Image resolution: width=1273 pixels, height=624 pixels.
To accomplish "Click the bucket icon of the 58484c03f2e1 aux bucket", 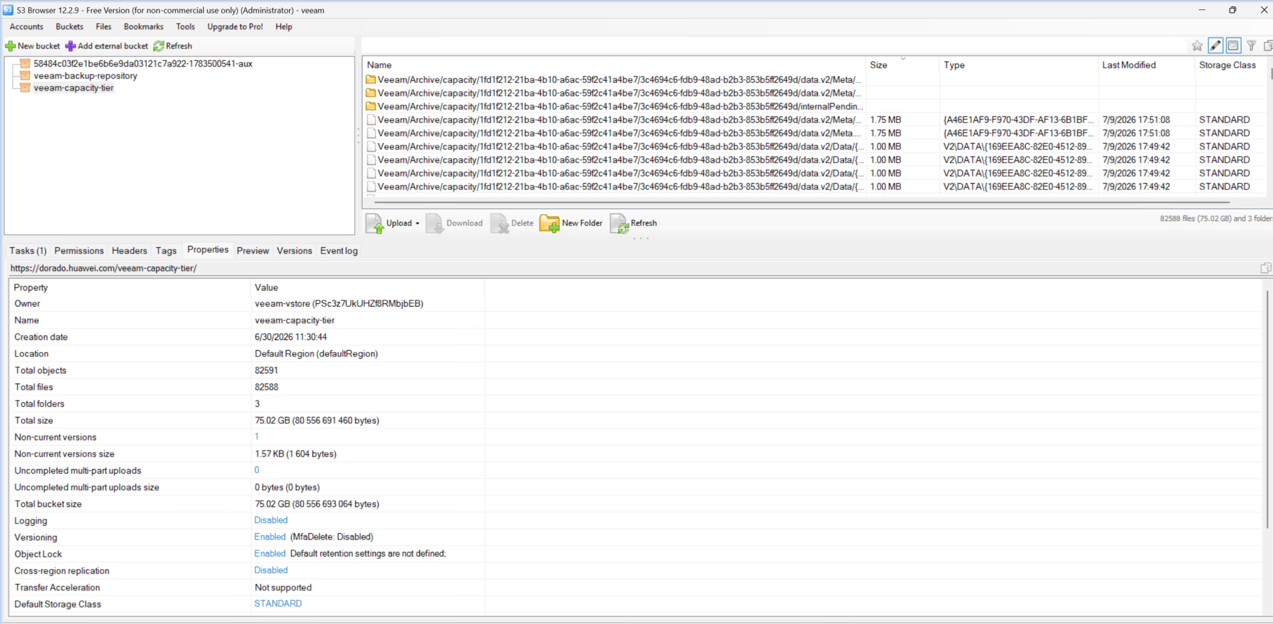I will click(x=25, y=63).
